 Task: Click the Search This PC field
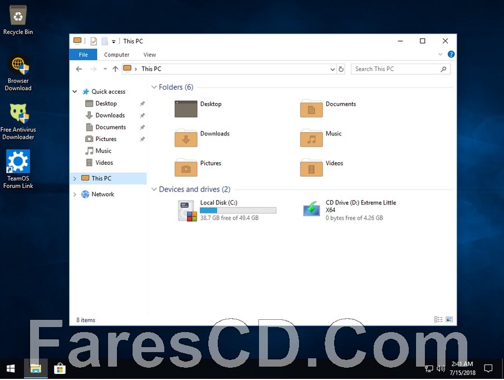coord(400,69)
